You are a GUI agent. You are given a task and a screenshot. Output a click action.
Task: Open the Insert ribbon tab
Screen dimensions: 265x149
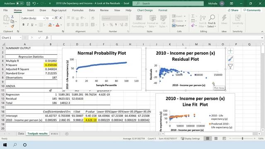click(x=30, y=10)
